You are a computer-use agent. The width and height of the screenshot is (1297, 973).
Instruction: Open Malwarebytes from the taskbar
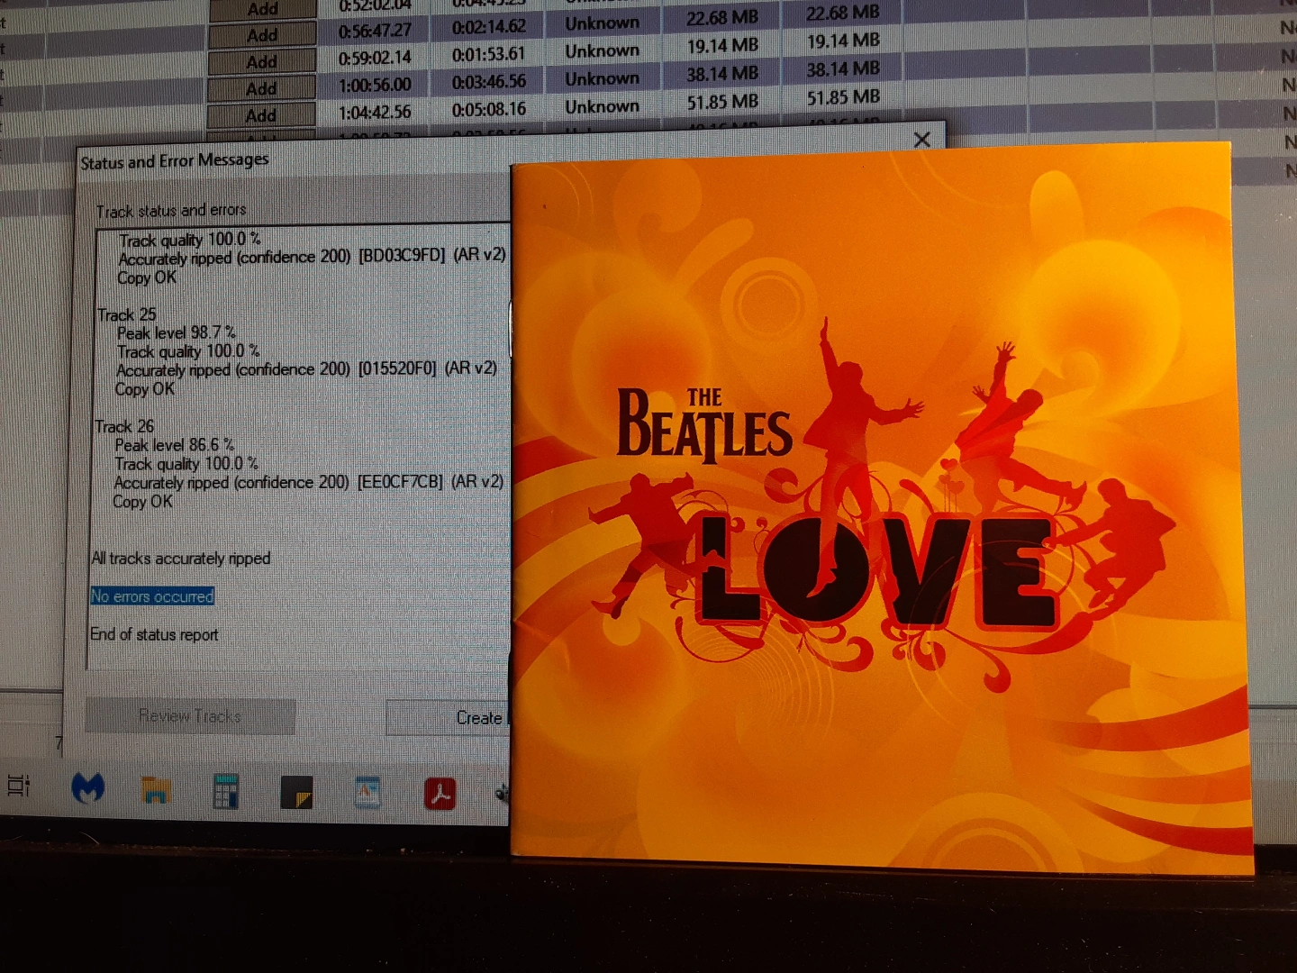(x=87, y=789)
